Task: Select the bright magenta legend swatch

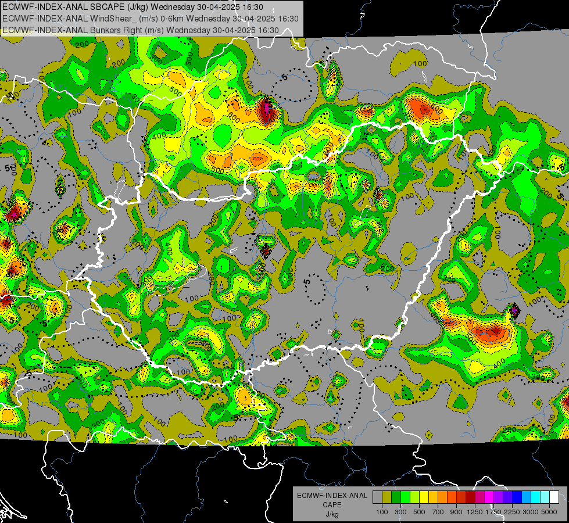Action: click(x=489, y=497)
